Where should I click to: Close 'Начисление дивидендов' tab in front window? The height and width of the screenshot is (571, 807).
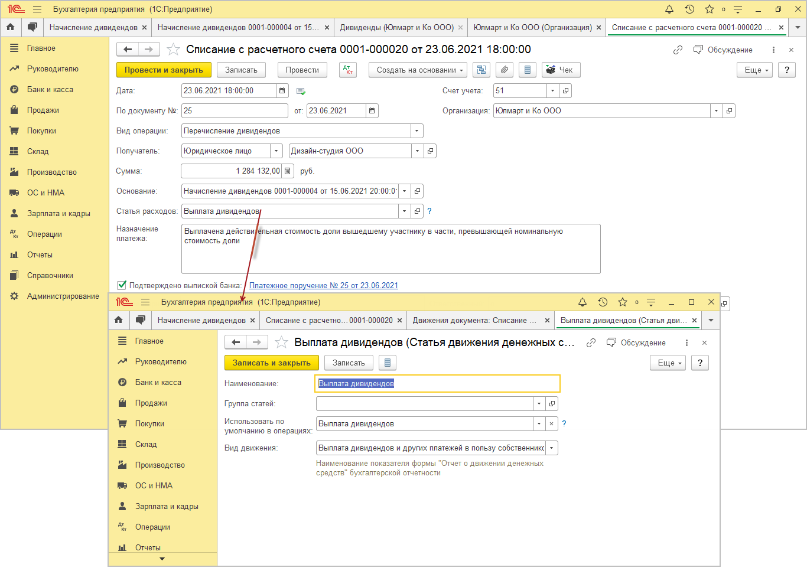(x=252, y=320)
